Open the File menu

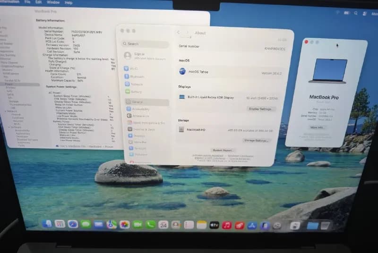(x=27, y=2)
